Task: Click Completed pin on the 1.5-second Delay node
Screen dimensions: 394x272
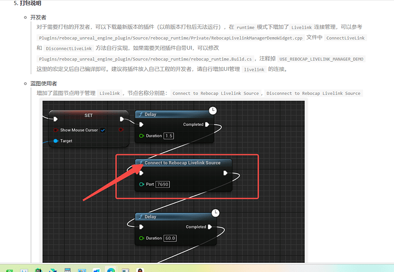Action: pyautogui.click(x=207, y=125)
